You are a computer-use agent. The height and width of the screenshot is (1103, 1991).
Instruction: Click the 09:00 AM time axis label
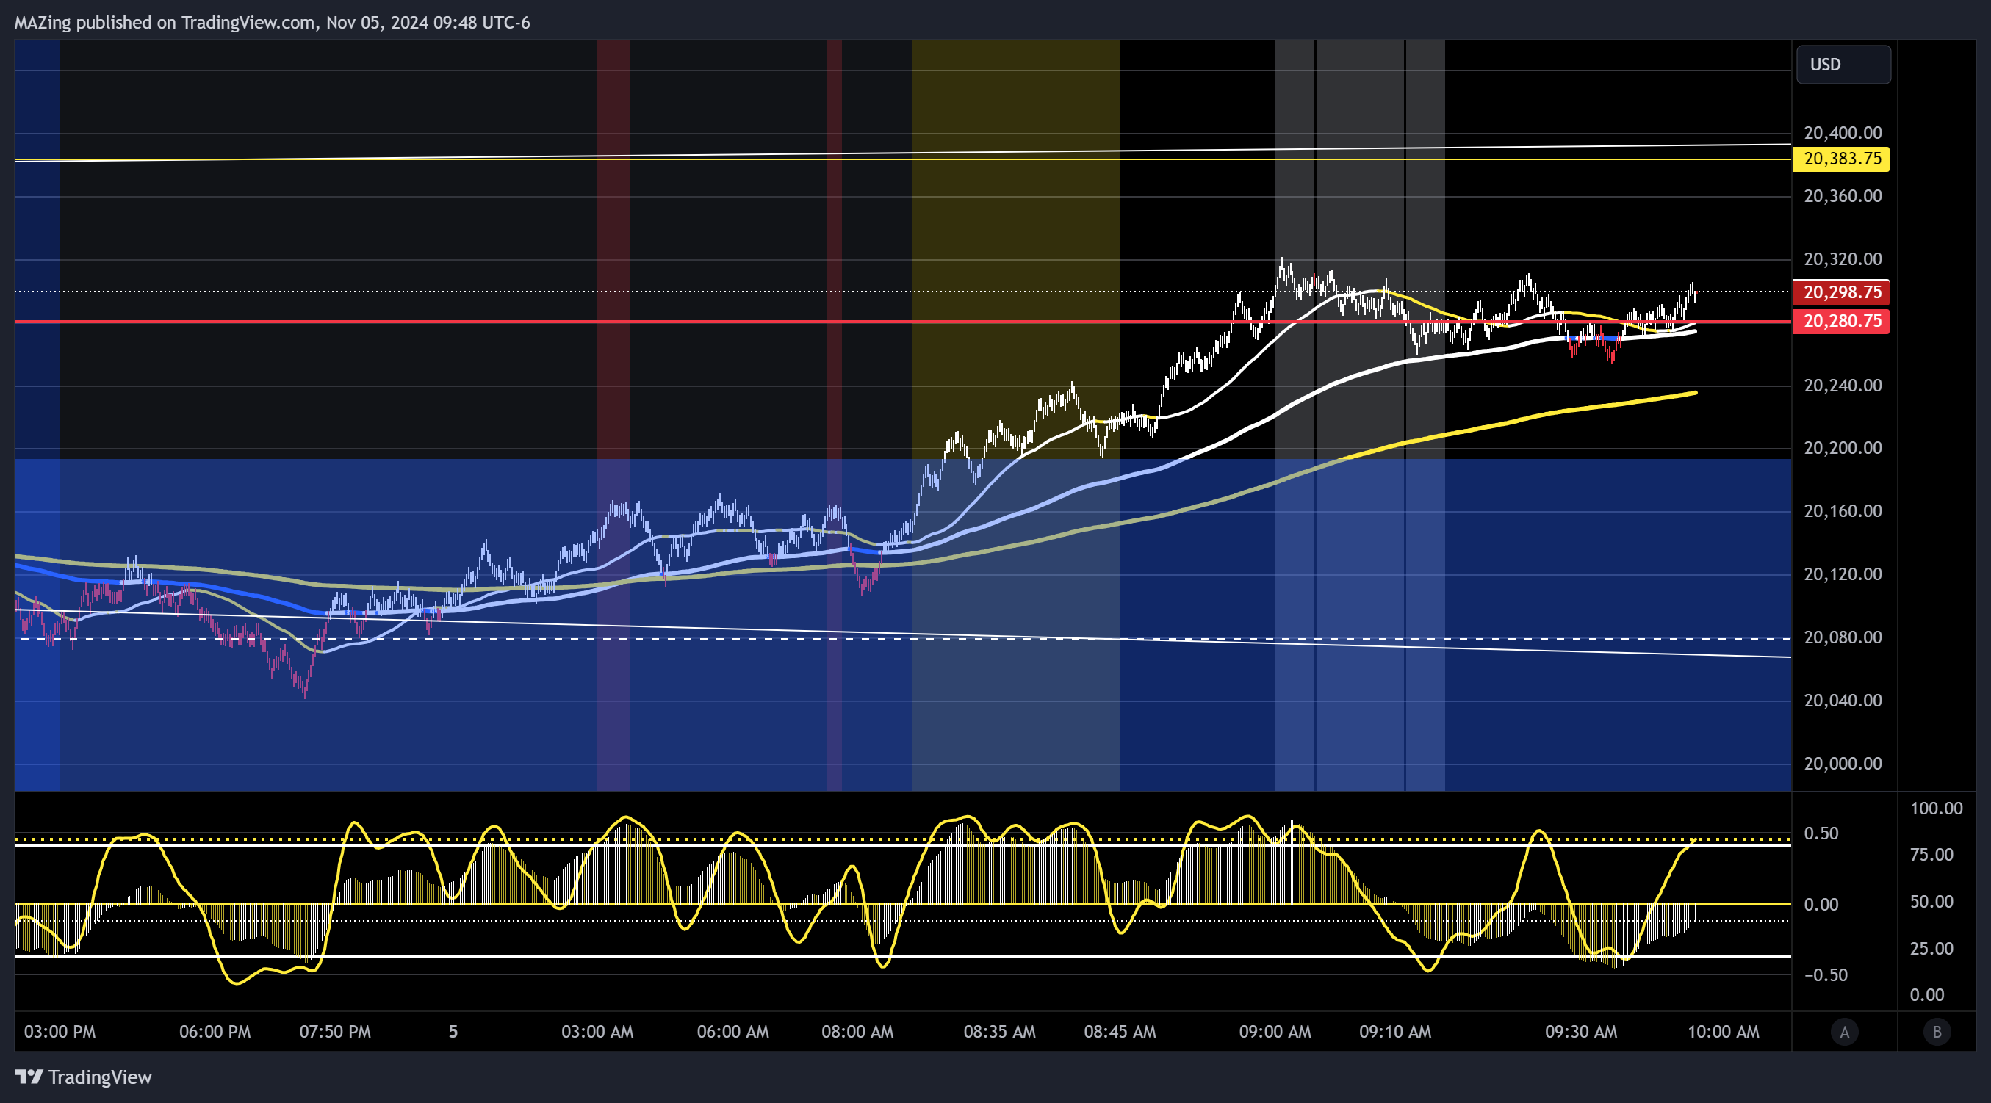click(x=1275, y=1032)
